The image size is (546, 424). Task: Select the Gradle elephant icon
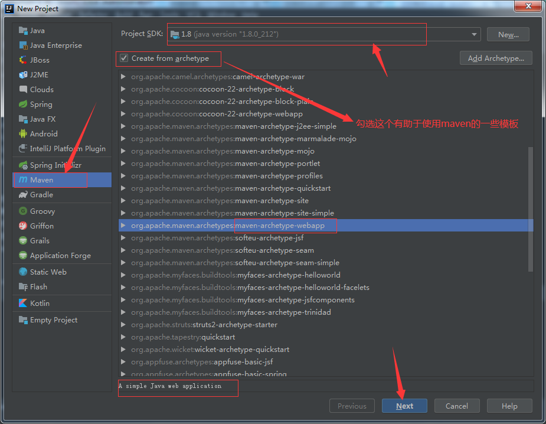pos(23,195)
